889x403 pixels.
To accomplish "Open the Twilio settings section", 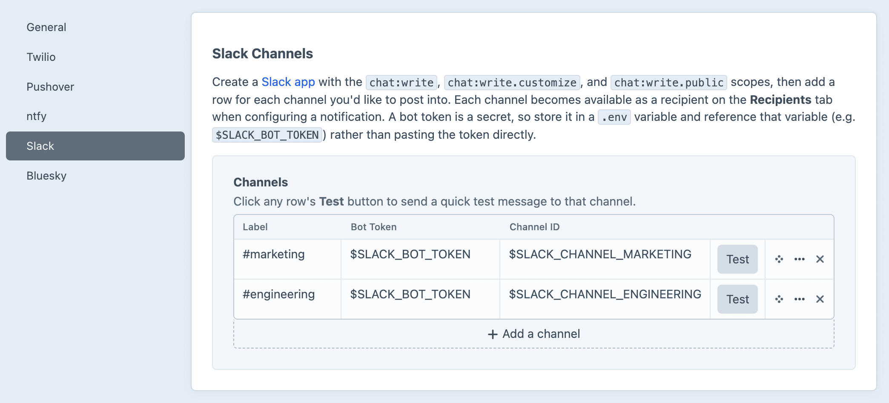I will (95, 57).
